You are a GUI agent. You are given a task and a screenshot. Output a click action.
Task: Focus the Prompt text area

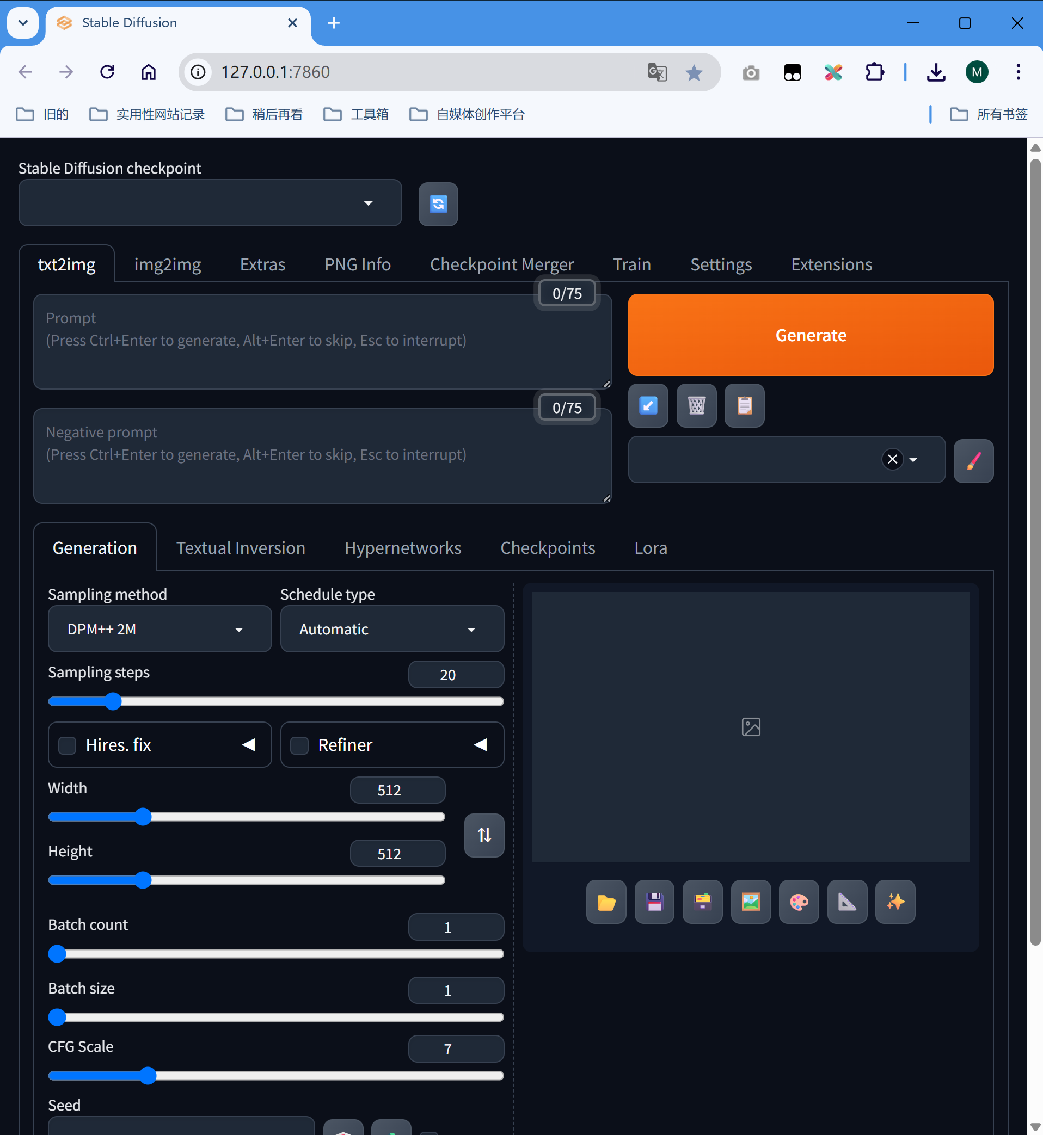322,342
